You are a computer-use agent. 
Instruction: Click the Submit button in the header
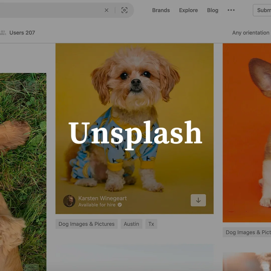262,10
